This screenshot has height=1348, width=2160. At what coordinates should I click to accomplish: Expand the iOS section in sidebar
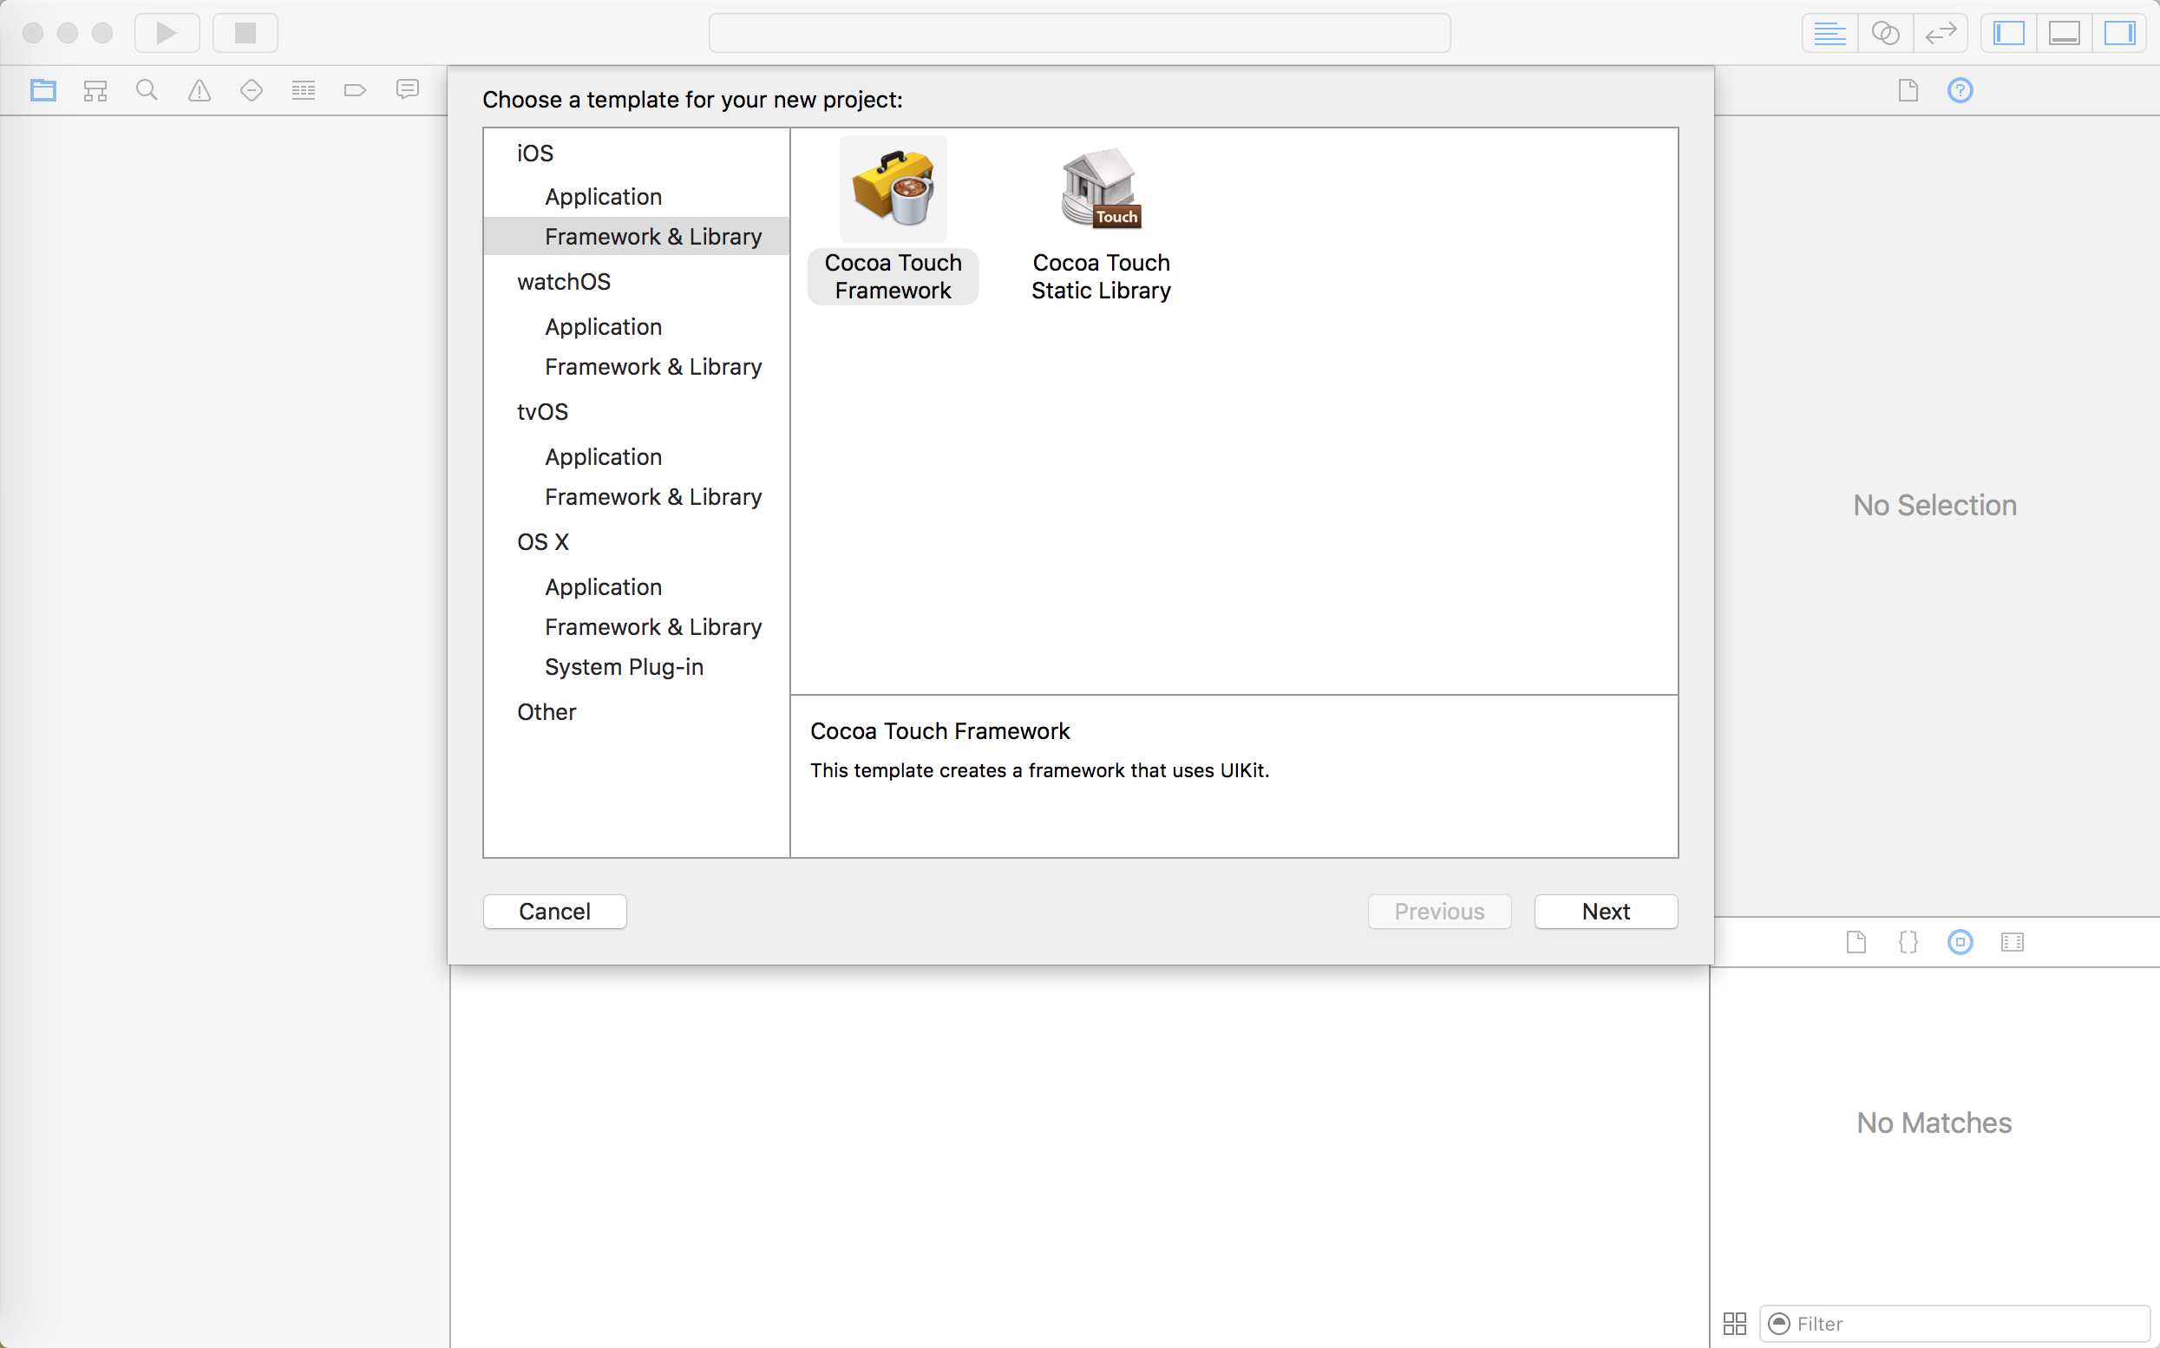click(534, 151)
